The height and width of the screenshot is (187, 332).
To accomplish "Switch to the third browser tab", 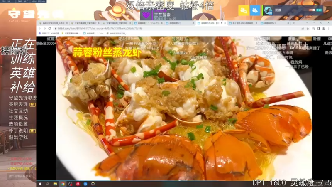I will 117,23.
